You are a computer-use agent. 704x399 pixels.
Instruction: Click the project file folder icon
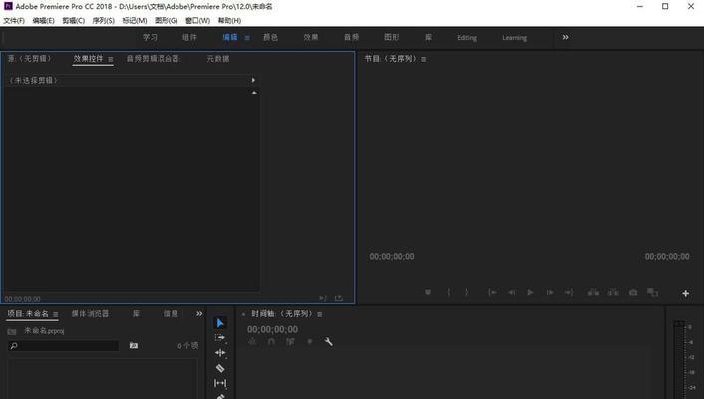point(12,331)
